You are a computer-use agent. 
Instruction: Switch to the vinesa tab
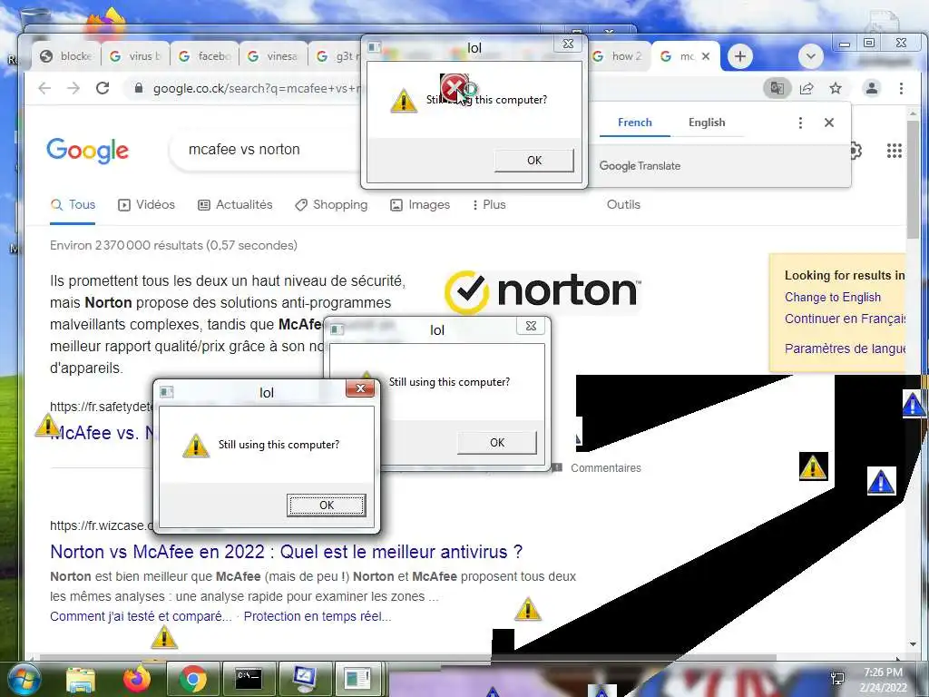click(273, 56)
